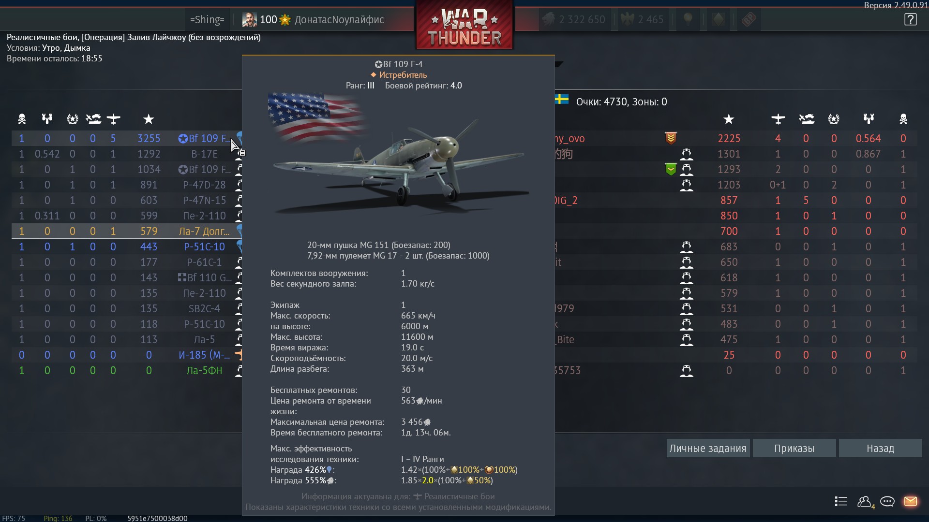This screenshot has height=522, width=929.
Task: Open the list menu icon
Action: [x=841, y=502]
